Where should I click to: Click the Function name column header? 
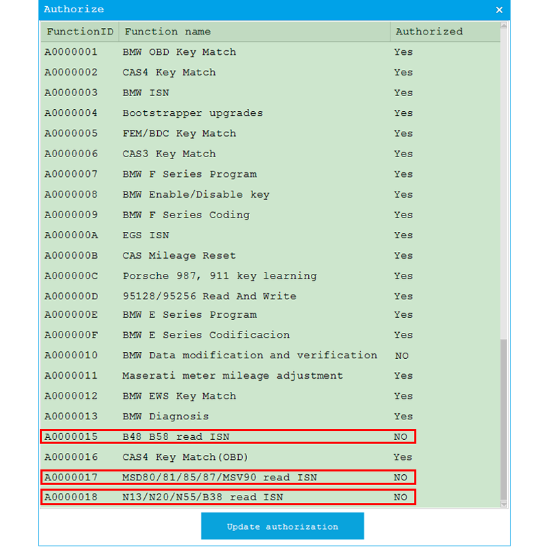point(255,32)
